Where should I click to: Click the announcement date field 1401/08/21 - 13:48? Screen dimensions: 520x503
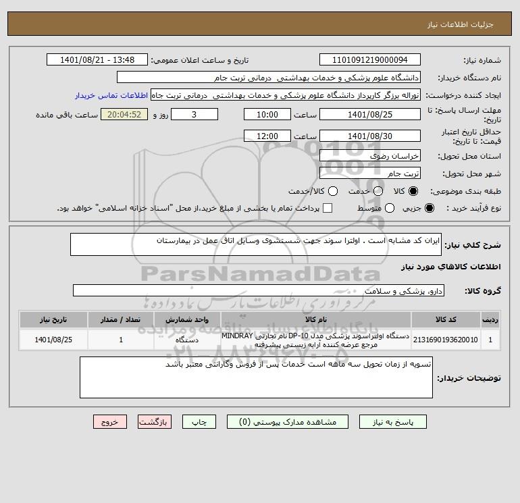click(97, 59)
